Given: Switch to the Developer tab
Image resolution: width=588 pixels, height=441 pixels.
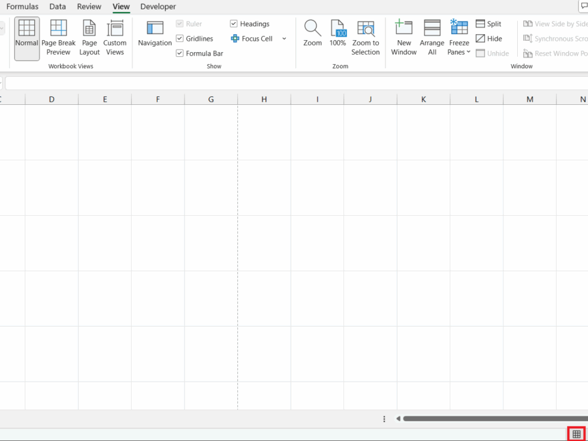Looking at the screenshot, I should coord(158,6).
